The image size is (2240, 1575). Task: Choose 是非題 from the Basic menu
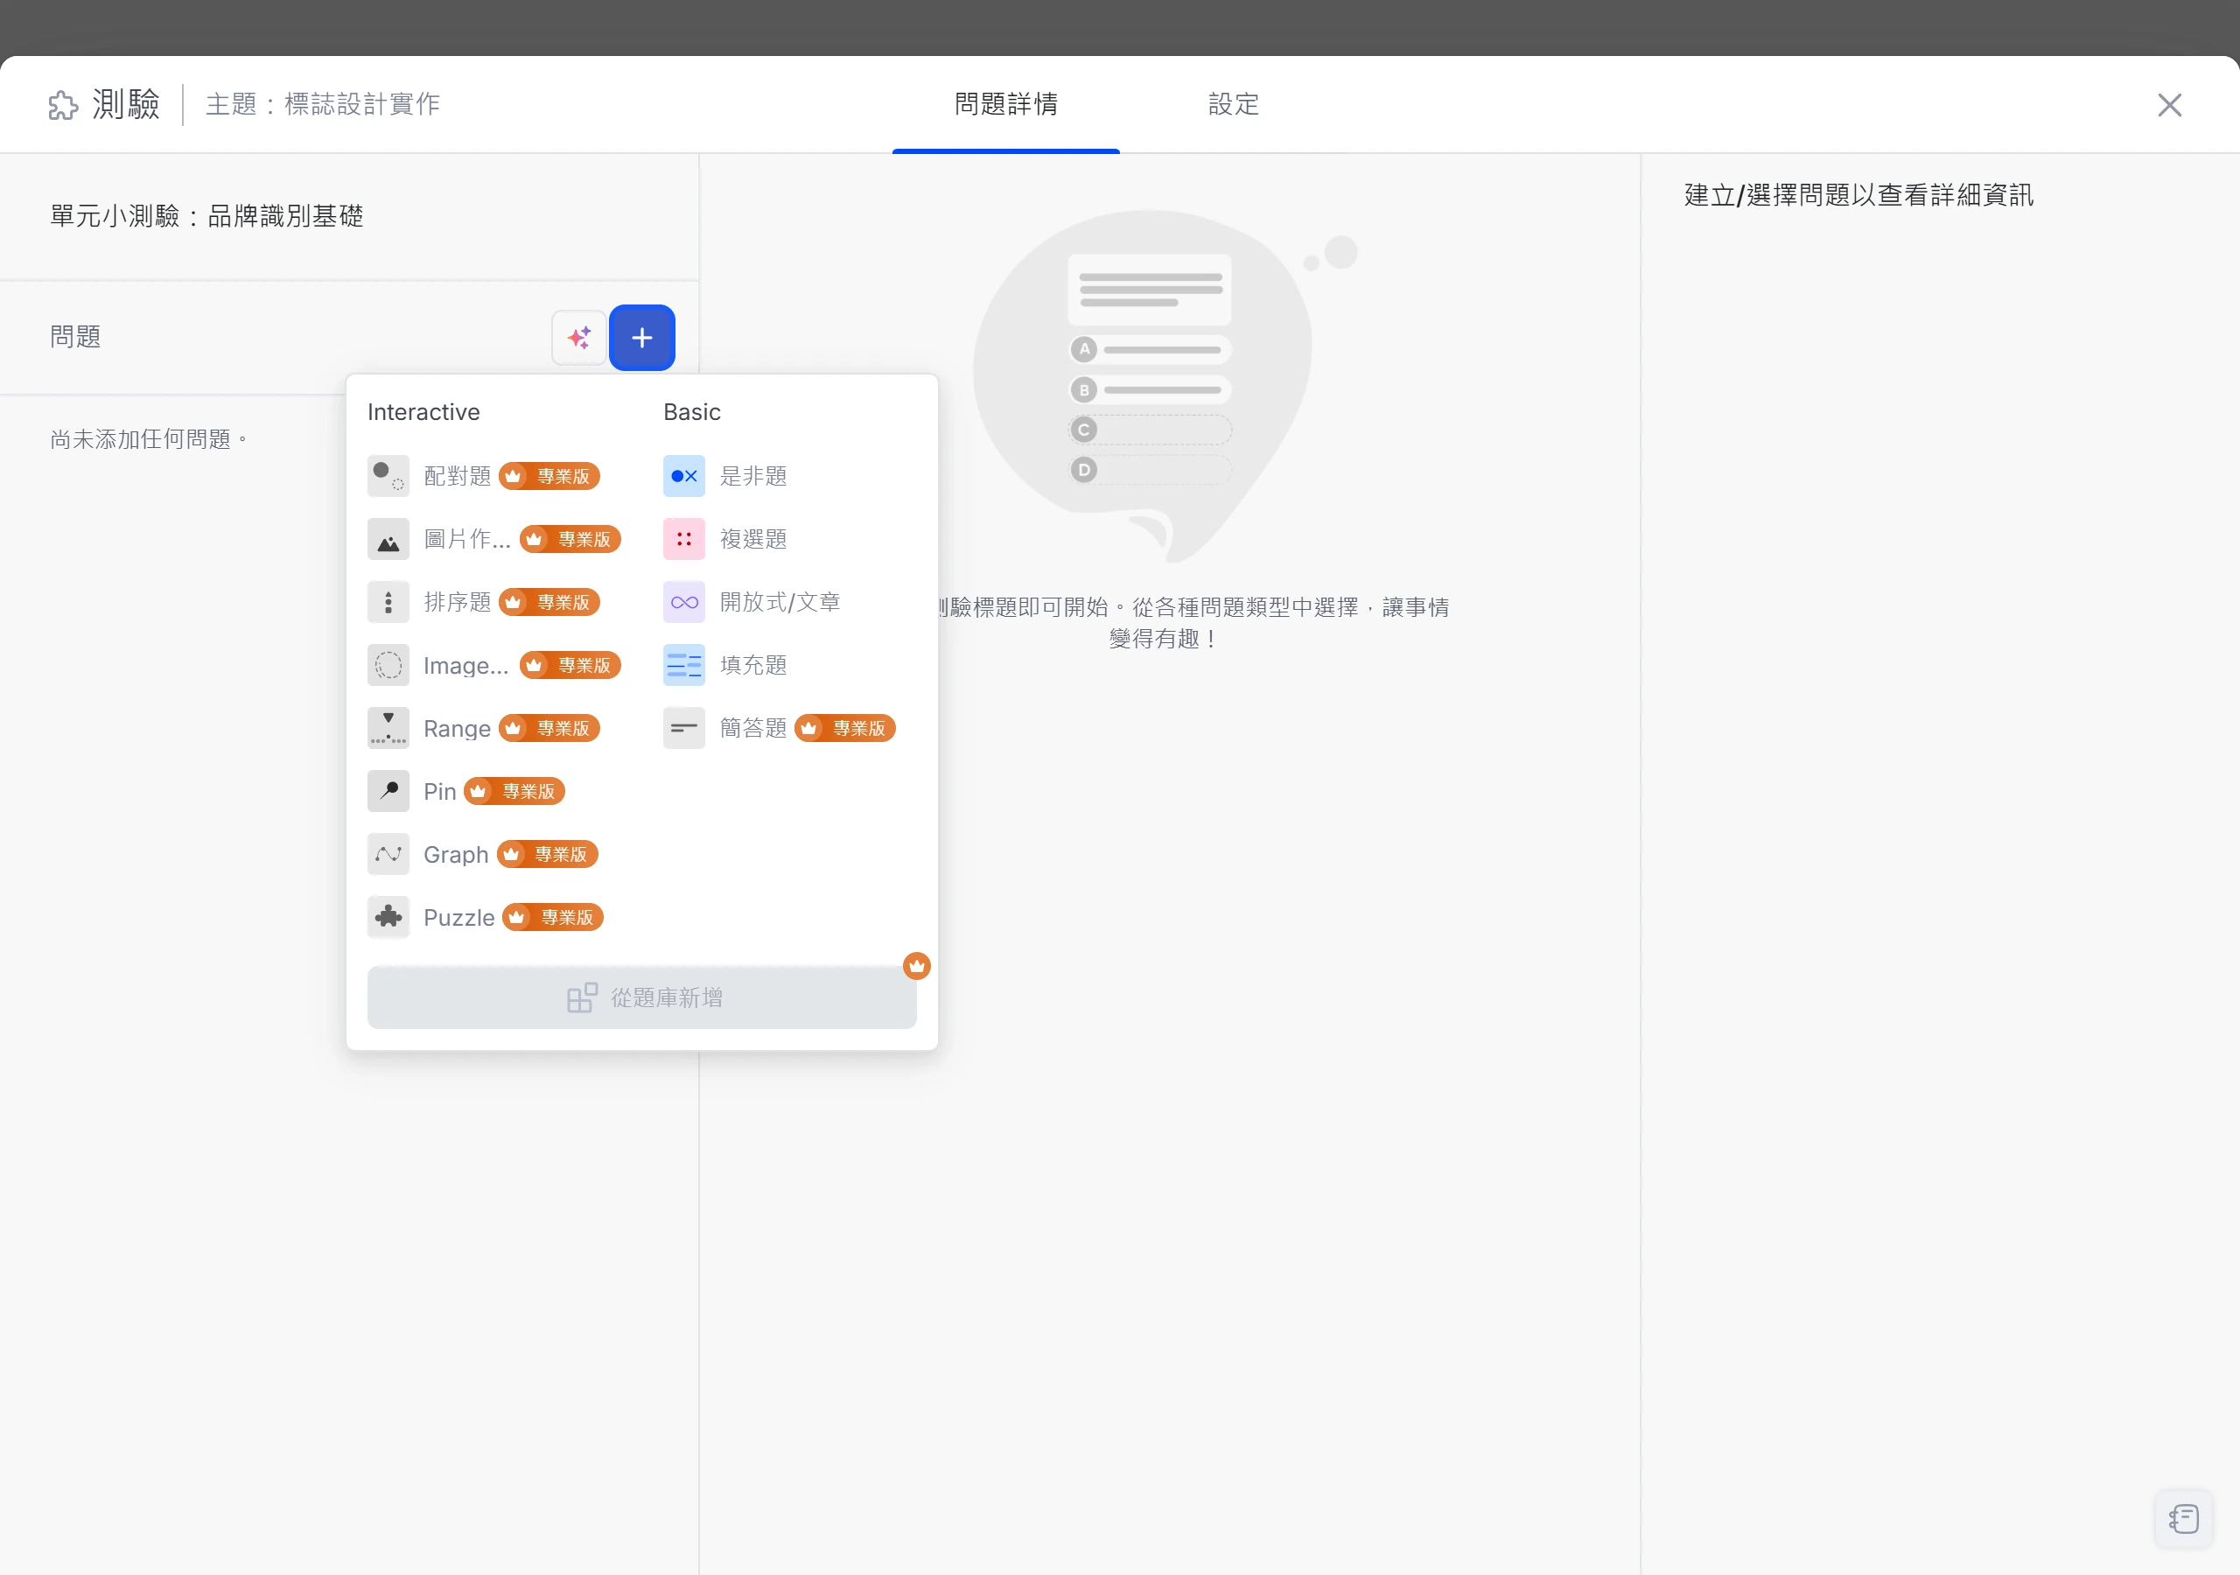point(753,476)
